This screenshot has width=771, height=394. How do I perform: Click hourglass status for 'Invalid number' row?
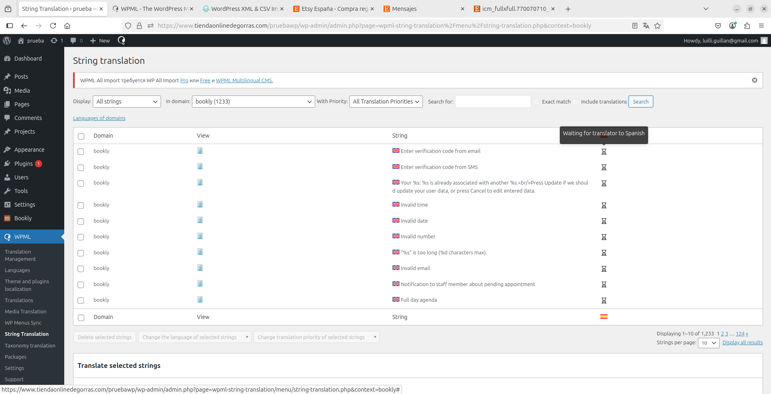coord(604,237)
